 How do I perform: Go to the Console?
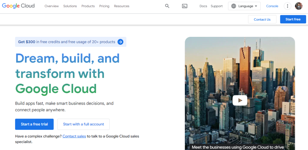point(272,6)
